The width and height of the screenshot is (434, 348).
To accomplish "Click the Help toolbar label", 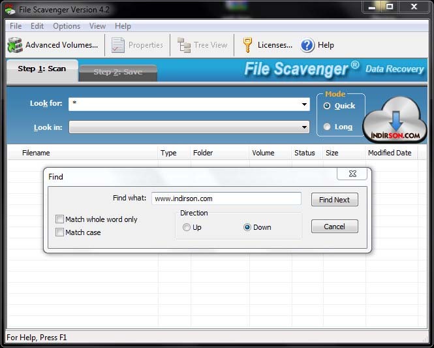I will coord(326,45).
